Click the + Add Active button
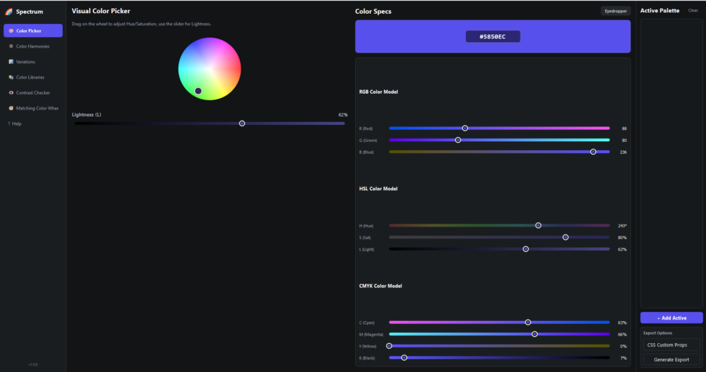The width and height of the screenshot is (706, 372). 672,318
